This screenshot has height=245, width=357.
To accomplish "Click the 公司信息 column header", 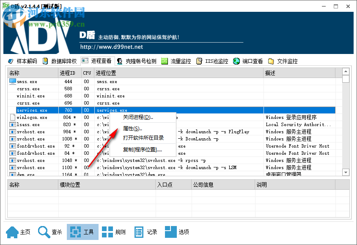I will (x=223, y=185).
